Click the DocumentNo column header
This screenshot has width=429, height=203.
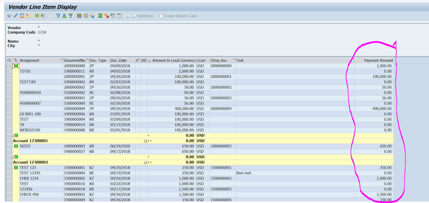[x=76, y=60]
